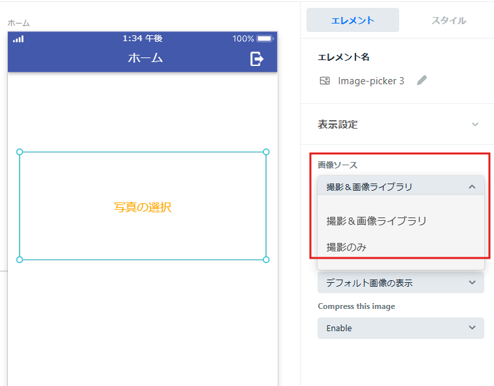Screen dimensions: 494x386
Task: Expand the 表示設定 section chevron
Action: 475,124
